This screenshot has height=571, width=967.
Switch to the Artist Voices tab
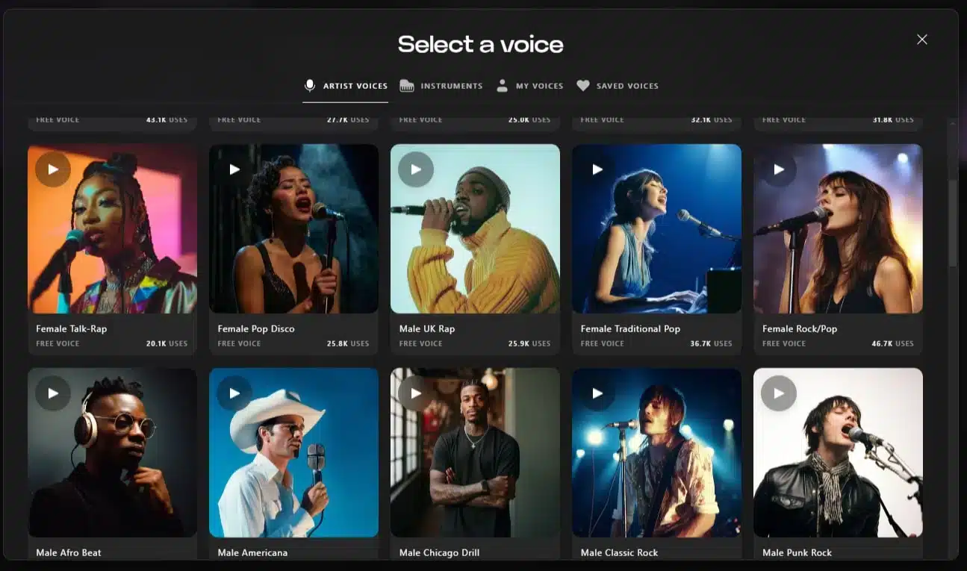(346, 86)
